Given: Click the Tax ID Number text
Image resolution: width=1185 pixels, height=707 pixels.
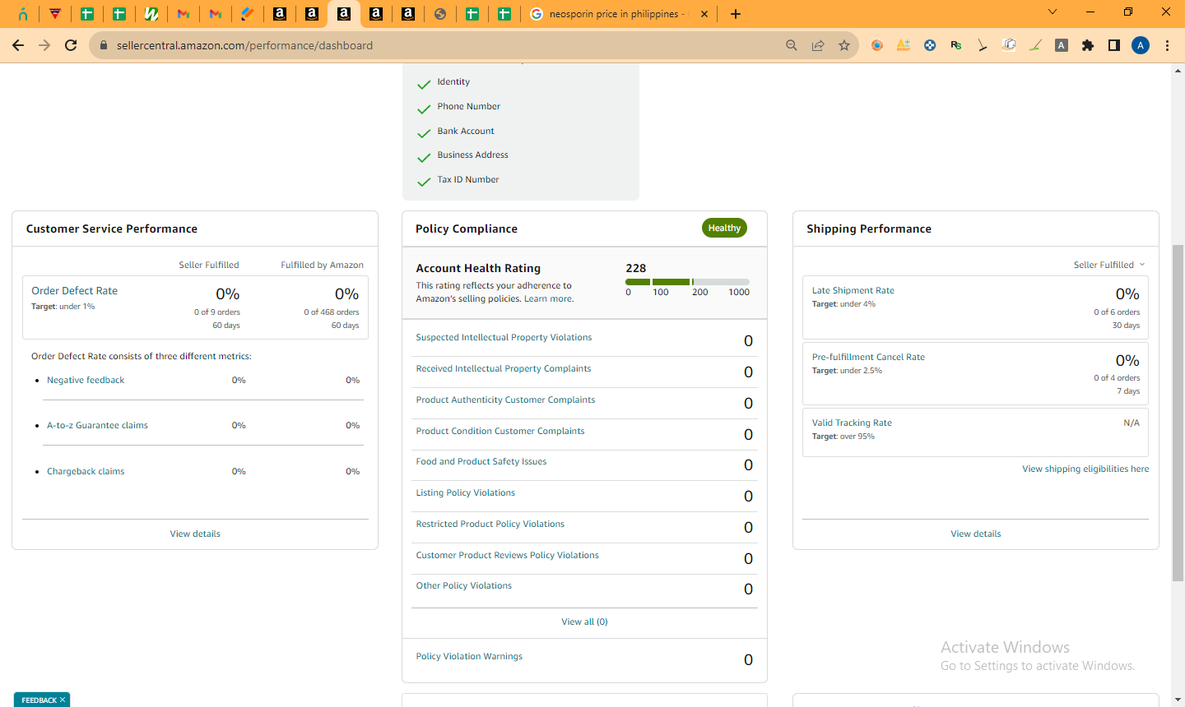Looking at the screenshot, I should pos(468,179).
